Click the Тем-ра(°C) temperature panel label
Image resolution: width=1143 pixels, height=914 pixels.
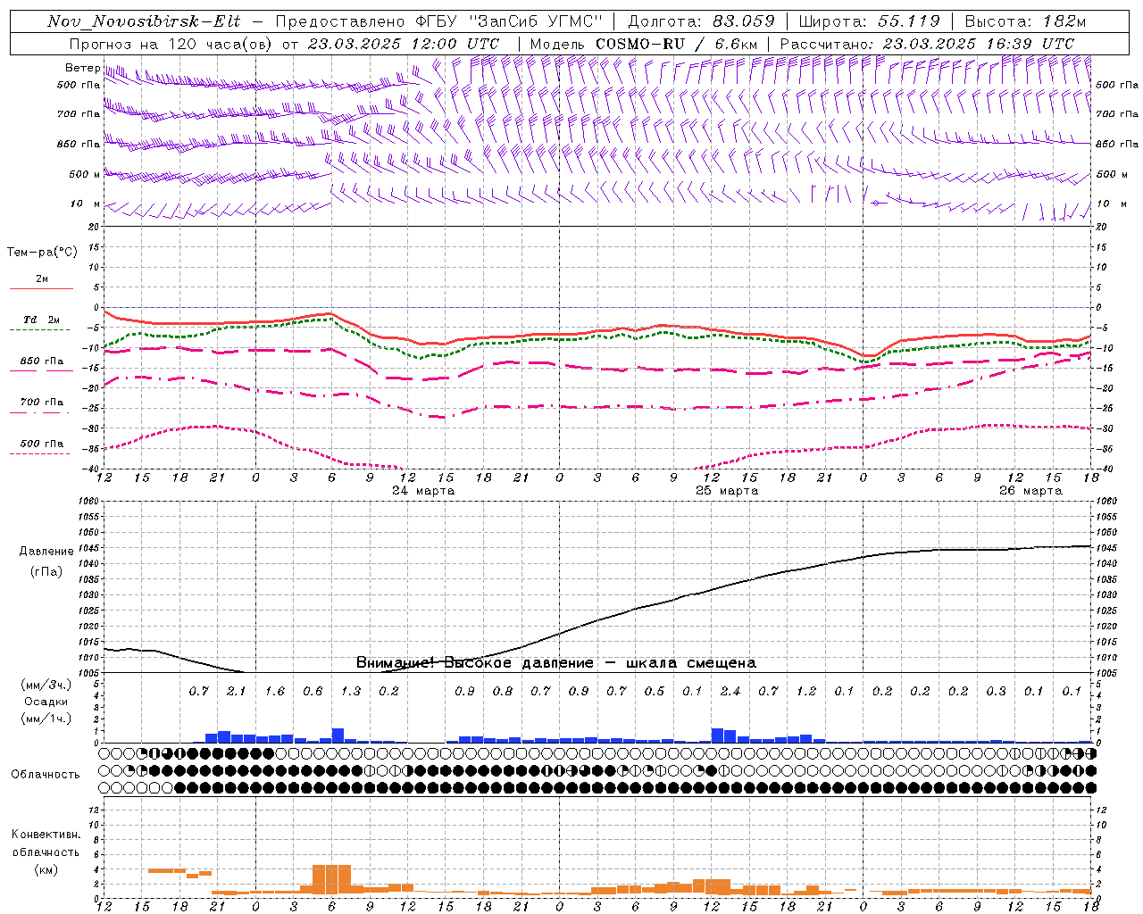[x=42, y=252]
